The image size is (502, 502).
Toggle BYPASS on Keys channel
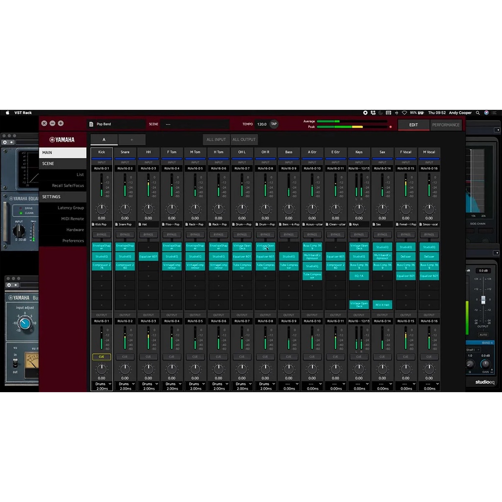358,235
